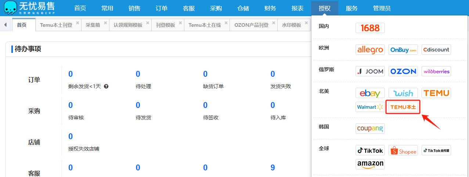
Task: Click the 北美 region label
Action: (x=324, y=91)
